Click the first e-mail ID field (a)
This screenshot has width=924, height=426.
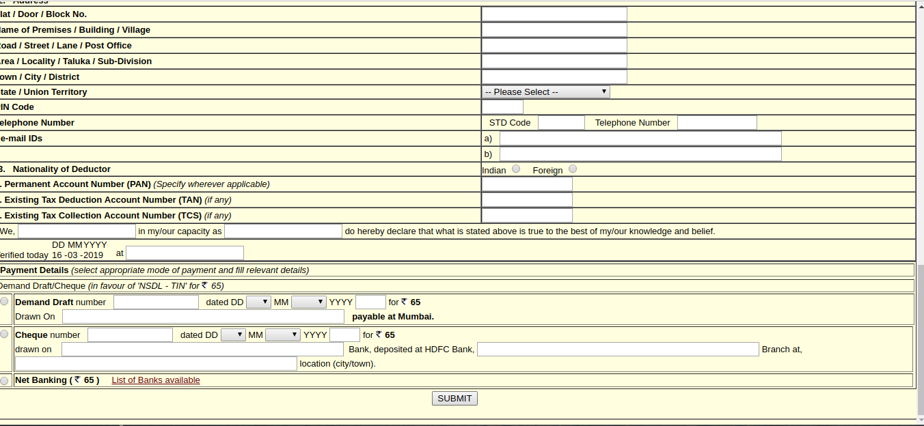coord(640,139)
